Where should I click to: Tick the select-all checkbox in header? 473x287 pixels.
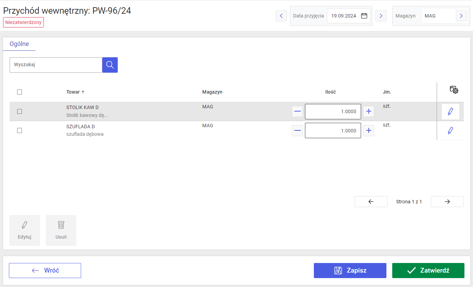click(20, 92)
